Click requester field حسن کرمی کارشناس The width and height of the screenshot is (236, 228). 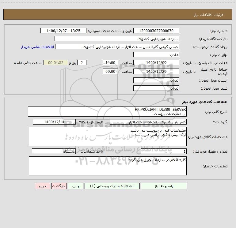[x=117, y=47]
